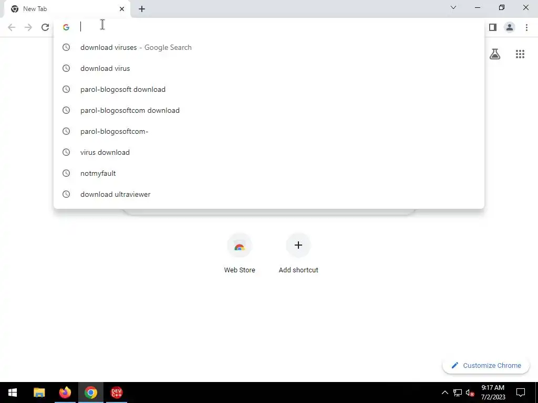Open File Explorer from the taskbar
This screenshot has height=403, width=538.
[39, 393]
